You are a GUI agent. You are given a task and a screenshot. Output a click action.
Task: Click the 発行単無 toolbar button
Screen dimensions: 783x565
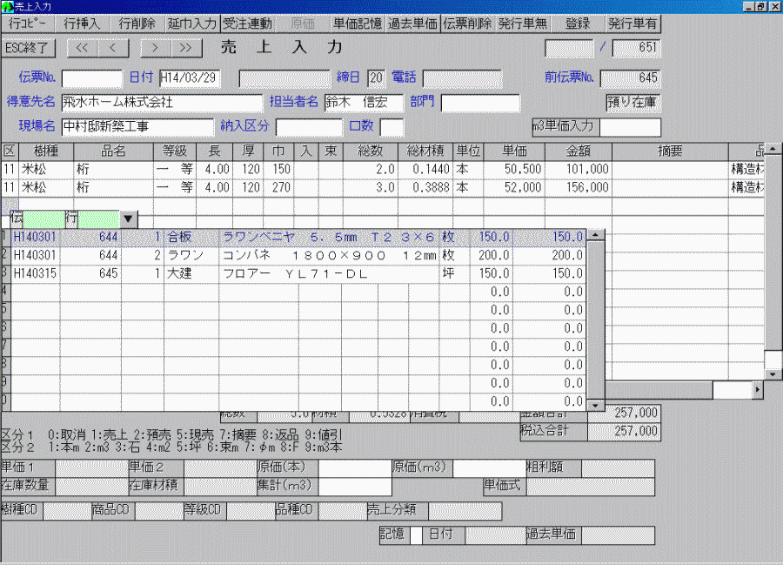(522, 24)
